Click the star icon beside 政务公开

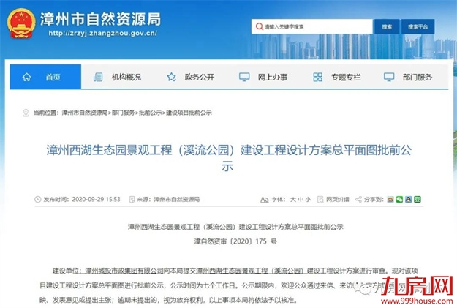point(171,77)
